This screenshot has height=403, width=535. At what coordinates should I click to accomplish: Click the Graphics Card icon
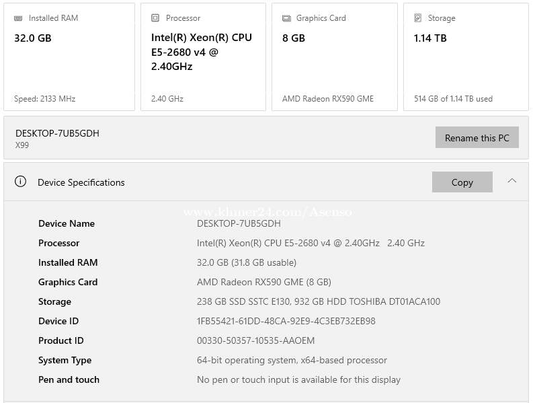click(286, 18)
